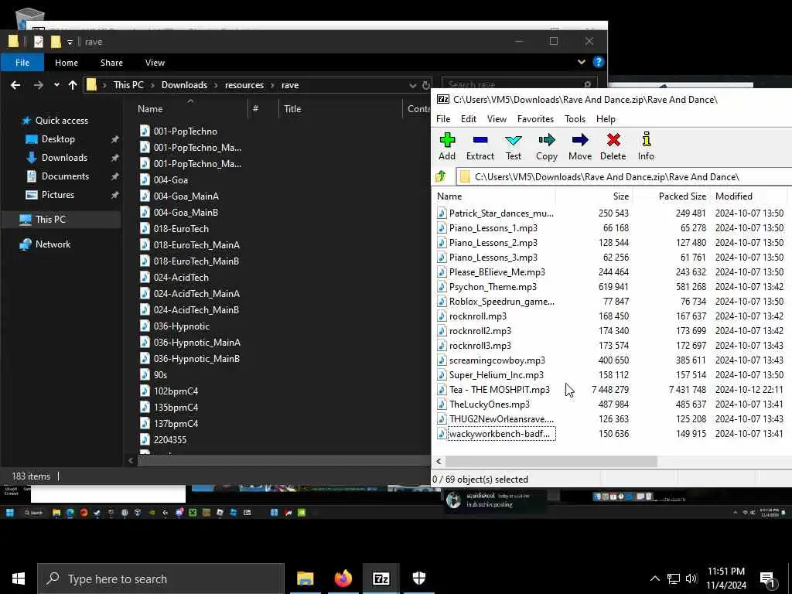Viewport: 792px width, 594px height.
Task: Open the View tab in Explorer ribbon
Action: (155, 63)
